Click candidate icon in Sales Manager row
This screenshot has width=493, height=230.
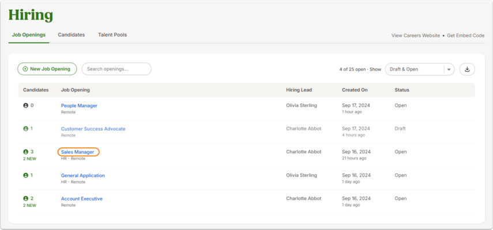click(26, 152)
